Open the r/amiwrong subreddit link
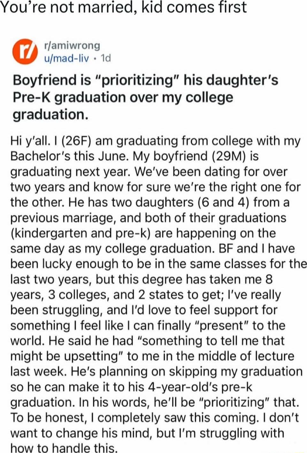Image resolution: width=307 pixels, height=453 pixels. pyautogui.click(x=73, y=45)
